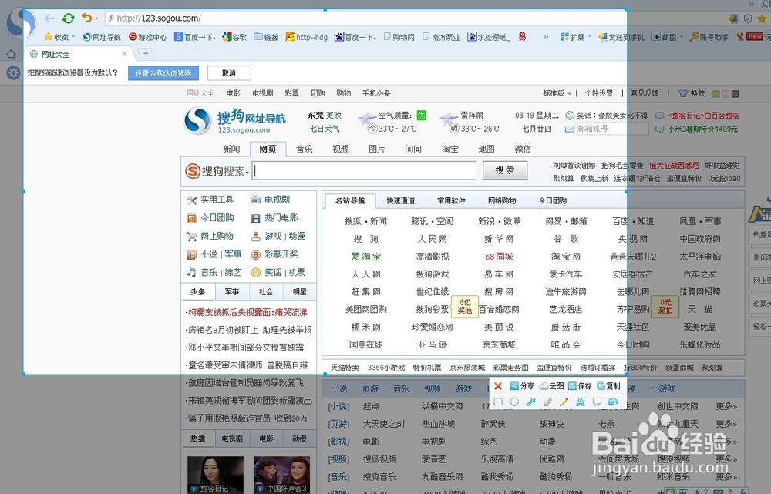Open 标准版 version dropdown
The height and width of the screenshot is (494, 771).
pos(557,93)
